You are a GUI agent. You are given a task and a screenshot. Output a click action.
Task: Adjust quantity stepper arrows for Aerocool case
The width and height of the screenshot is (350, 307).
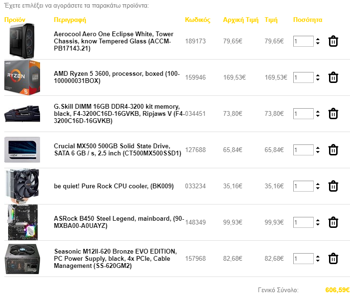tap(318, 41)
